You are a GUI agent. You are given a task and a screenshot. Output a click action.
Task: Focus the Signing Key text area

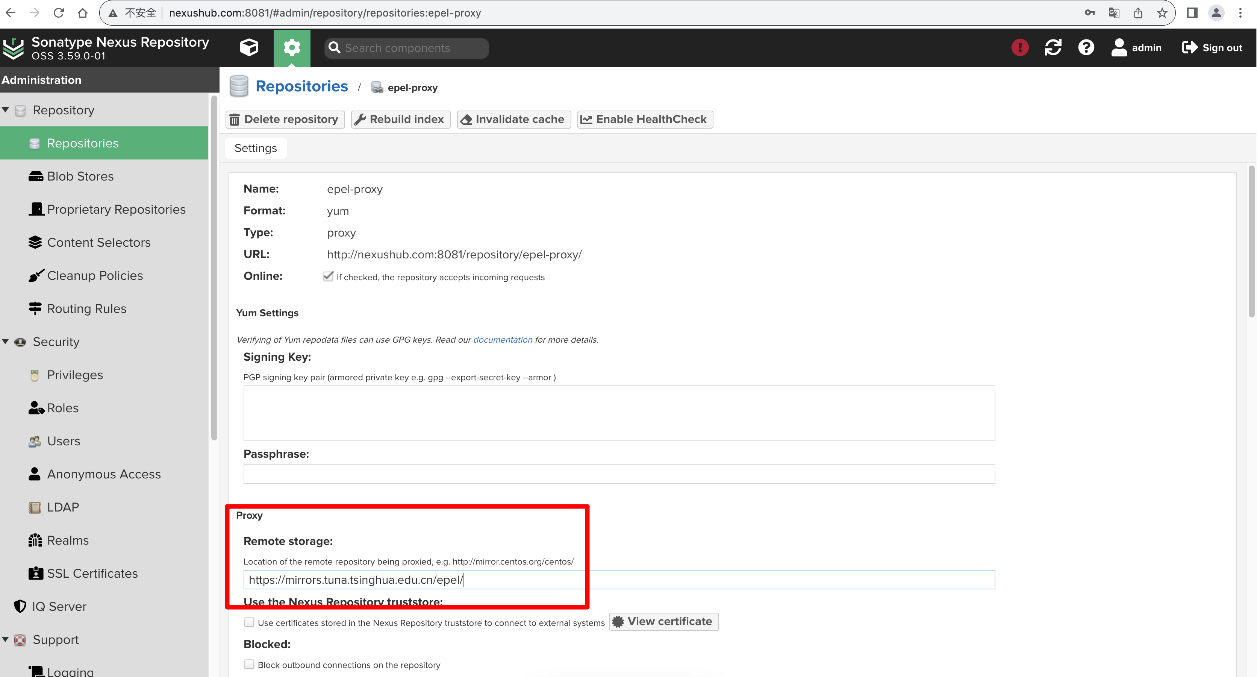tap(619, 413)
